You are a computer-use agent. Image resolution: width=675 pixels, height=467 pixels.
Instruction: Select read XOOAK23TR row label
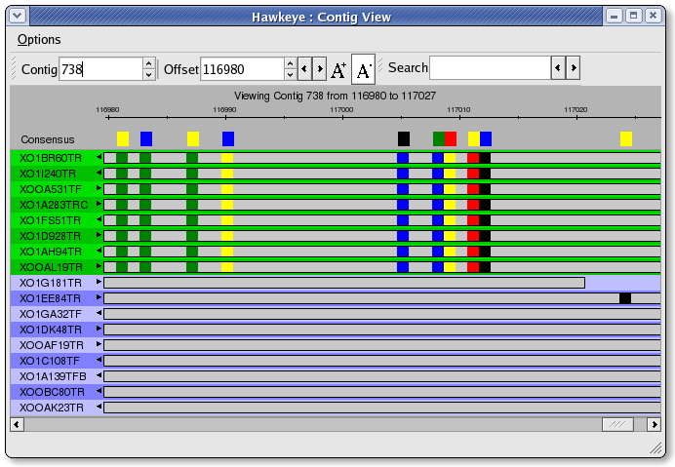pyautogui.click(x=51, y=408)
